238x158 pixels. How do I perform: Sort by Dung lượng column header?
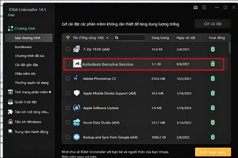(x=160, y=38)
